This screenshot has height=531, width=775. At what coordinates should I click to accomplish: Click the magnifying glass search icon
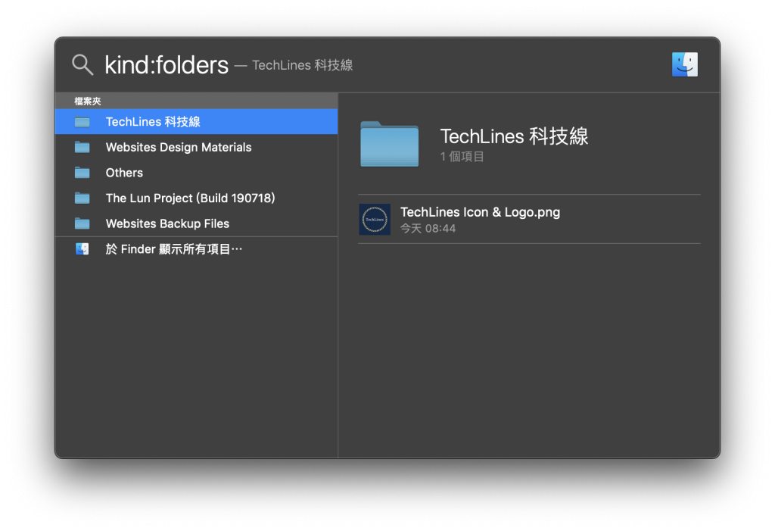tap(82, 65)
